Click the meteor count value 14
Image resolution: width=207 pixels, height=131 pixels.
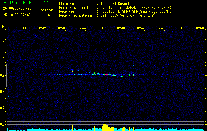[x=48, y=15]
